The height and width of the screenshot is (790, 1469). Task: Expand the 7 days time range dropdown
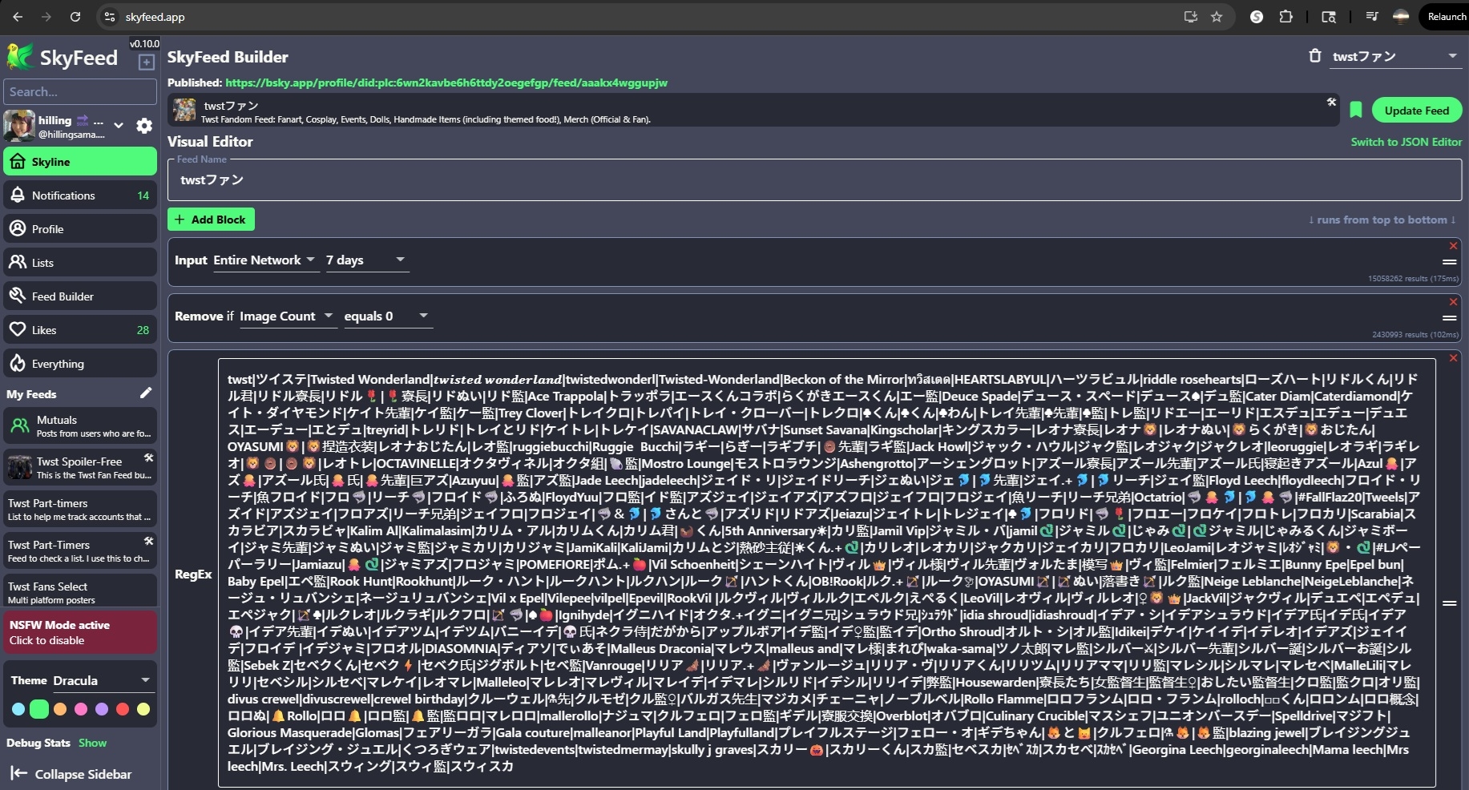click(365, 260)
